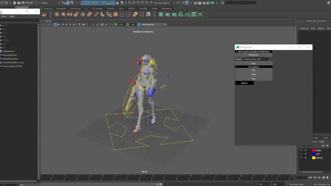
Task: Toggle the gamma correction field in viewport bar
Action: point(127,24)
